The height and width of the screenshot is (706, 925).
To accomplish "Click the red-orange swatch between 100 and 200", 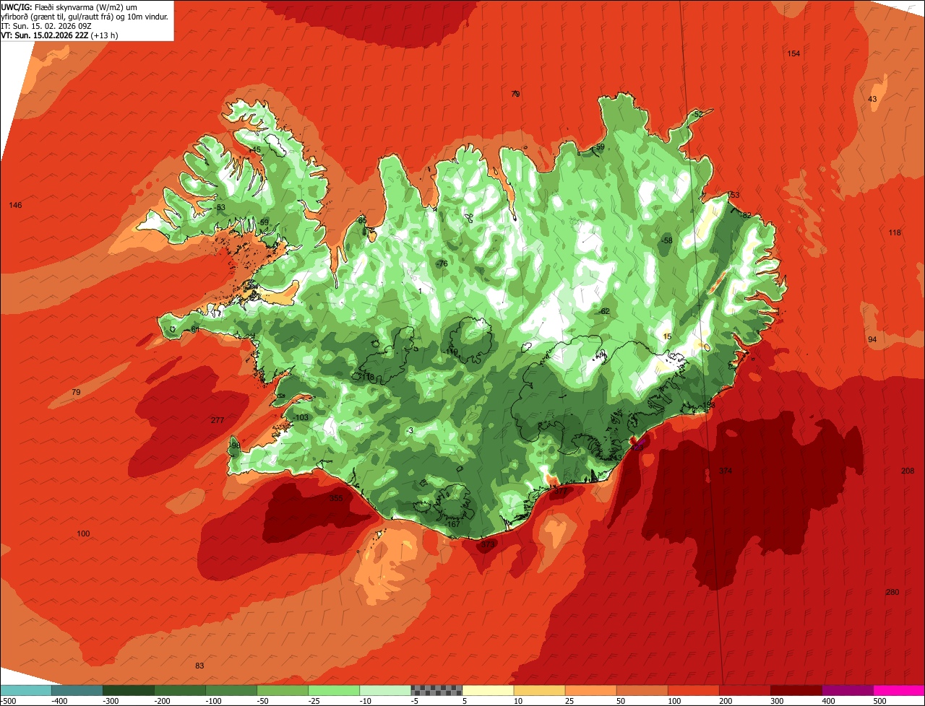I will click(693, 690).
